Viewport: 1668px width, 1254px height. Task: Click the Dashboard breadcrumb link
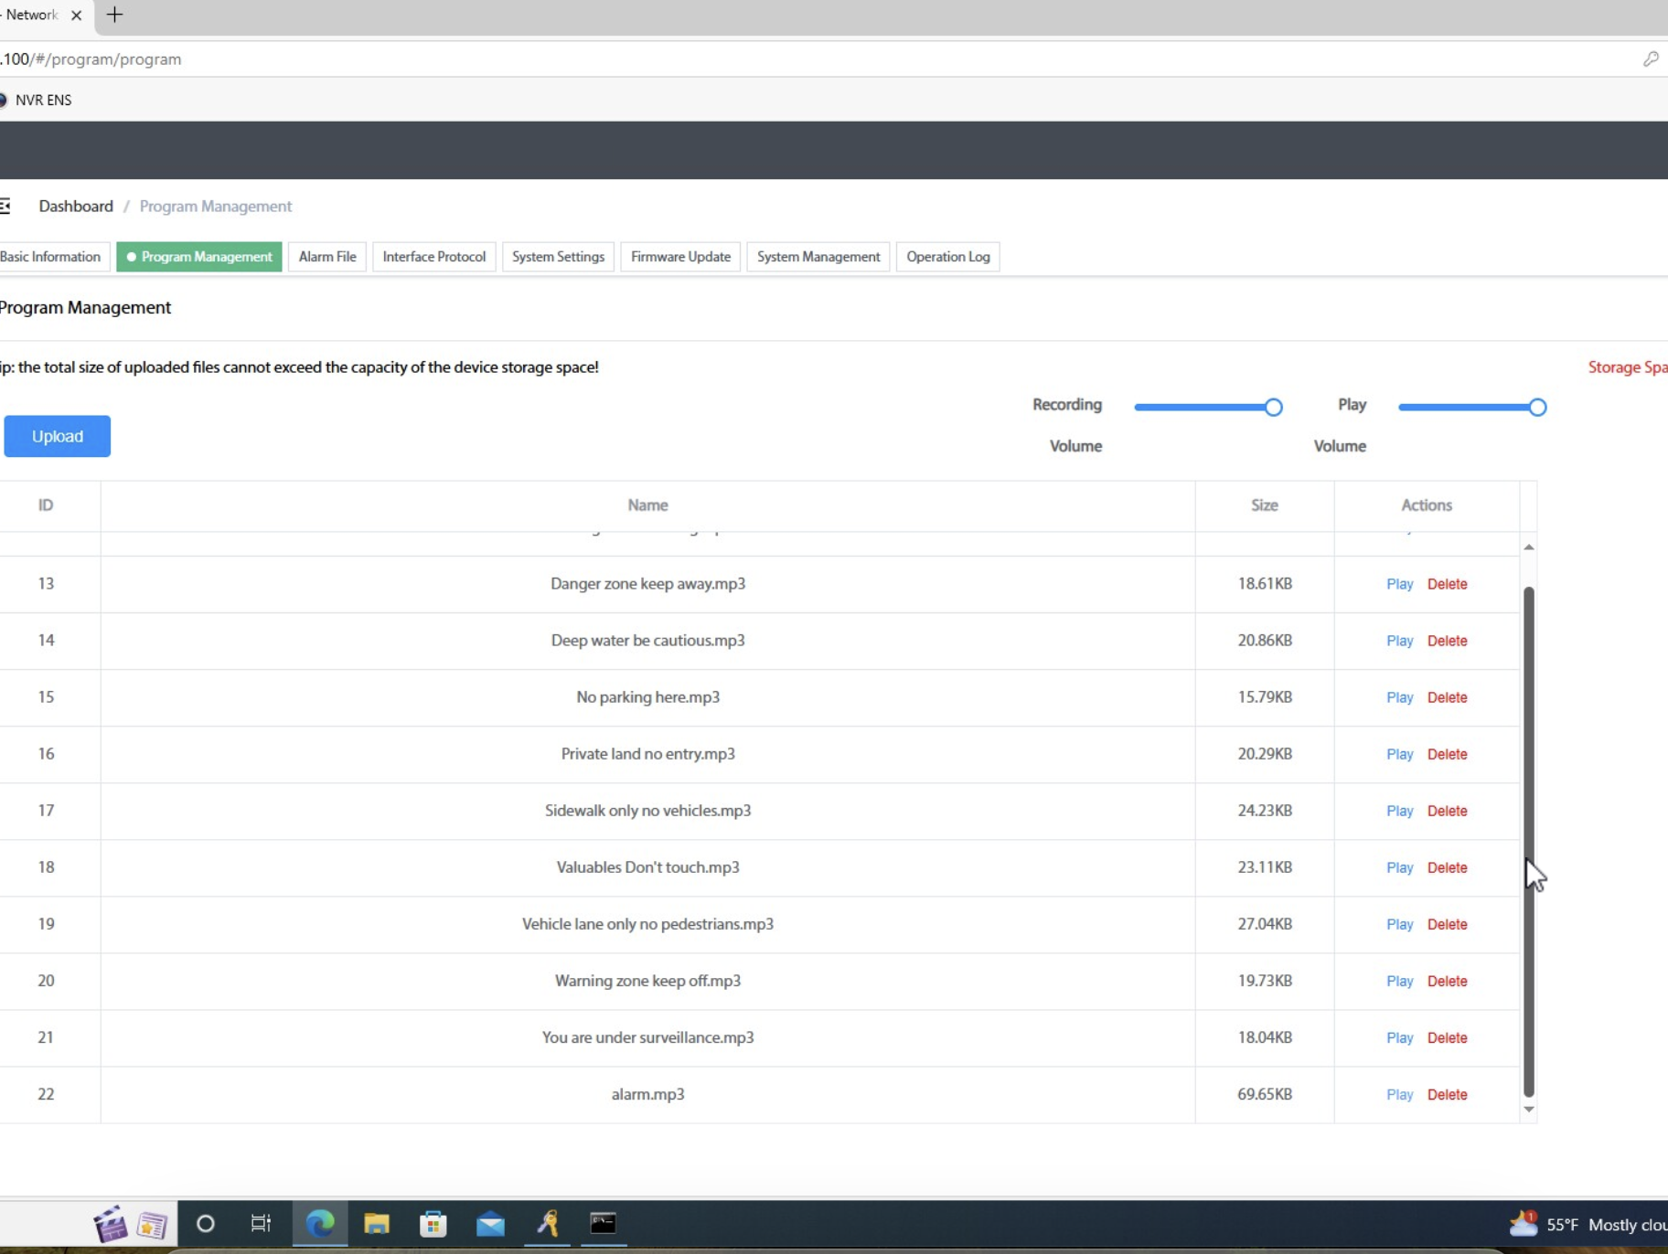76,207
